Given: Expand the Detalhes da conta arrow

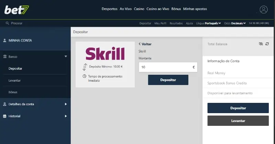Looking at the screenshot, I should (66, 104).
